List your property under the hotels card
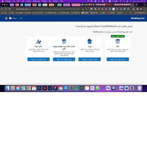The width and height of the screenshot is (147, 147). pos(64,59)
